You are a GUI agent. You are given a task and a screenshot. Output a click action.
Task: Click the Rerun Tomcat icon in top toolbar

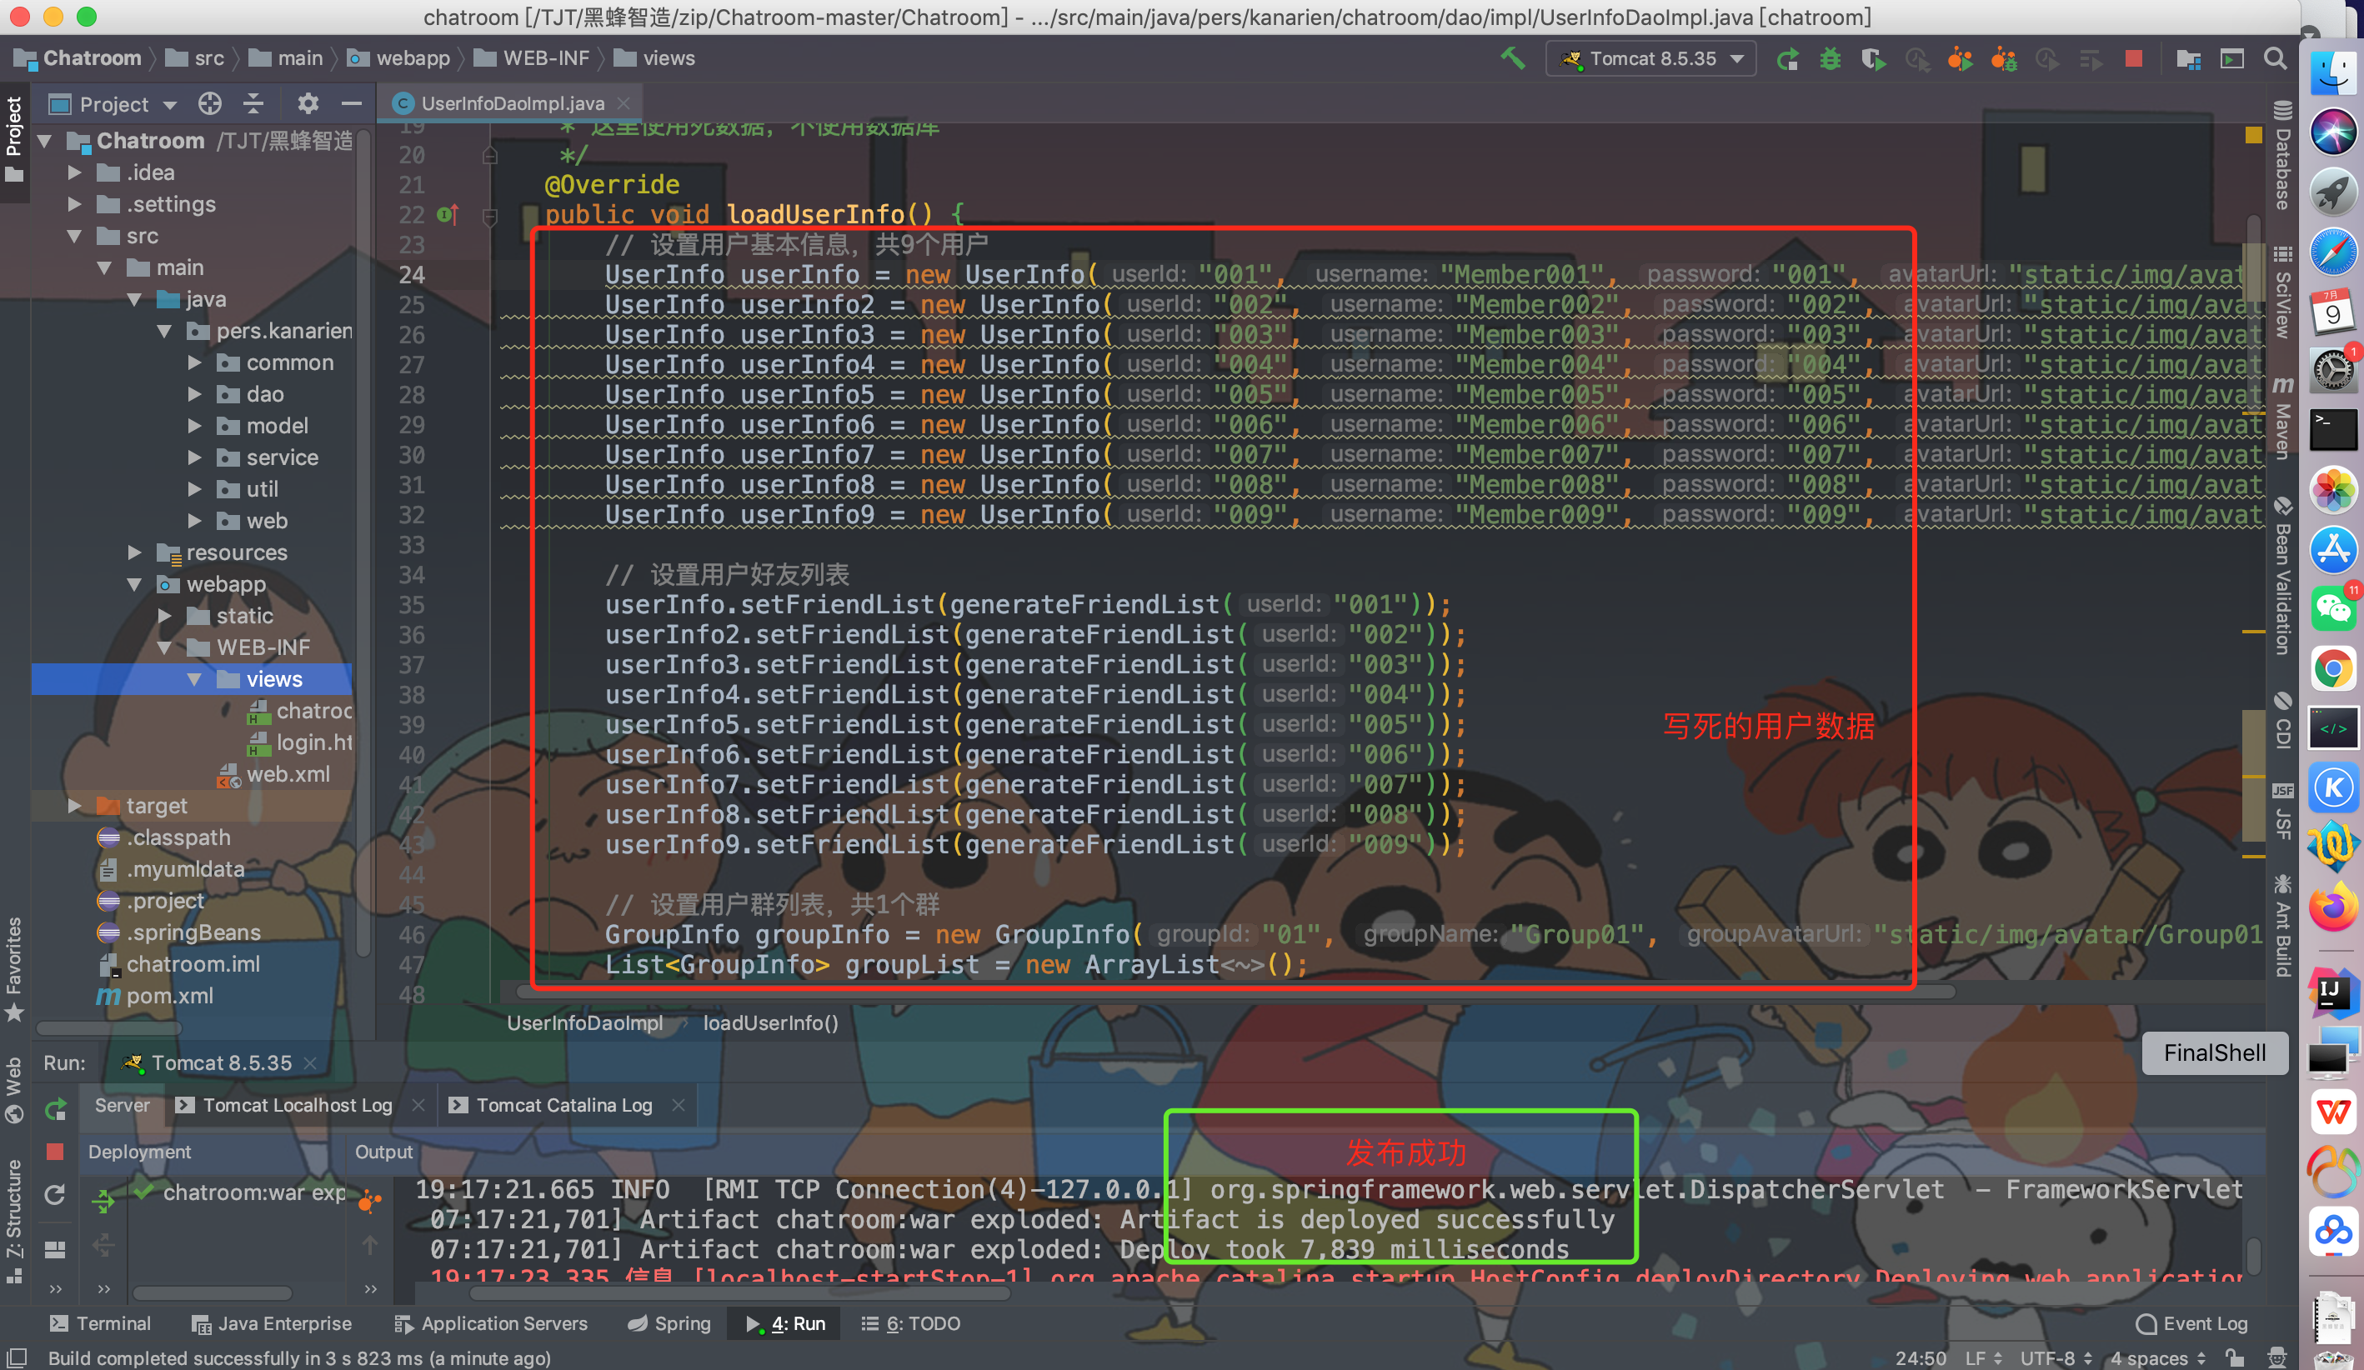point(1787,59)
